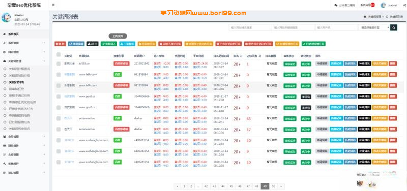Screen dimensions: 407x191
Task: Select 待审核任务 in sidebar submenu
Action: (16, 88)
